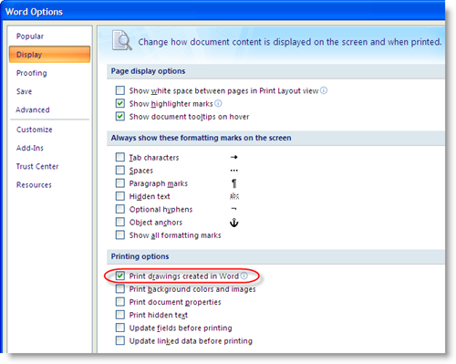
Task: Enable Object anchors checkbox
Action: pyautogui.click(x=120, y=222)
